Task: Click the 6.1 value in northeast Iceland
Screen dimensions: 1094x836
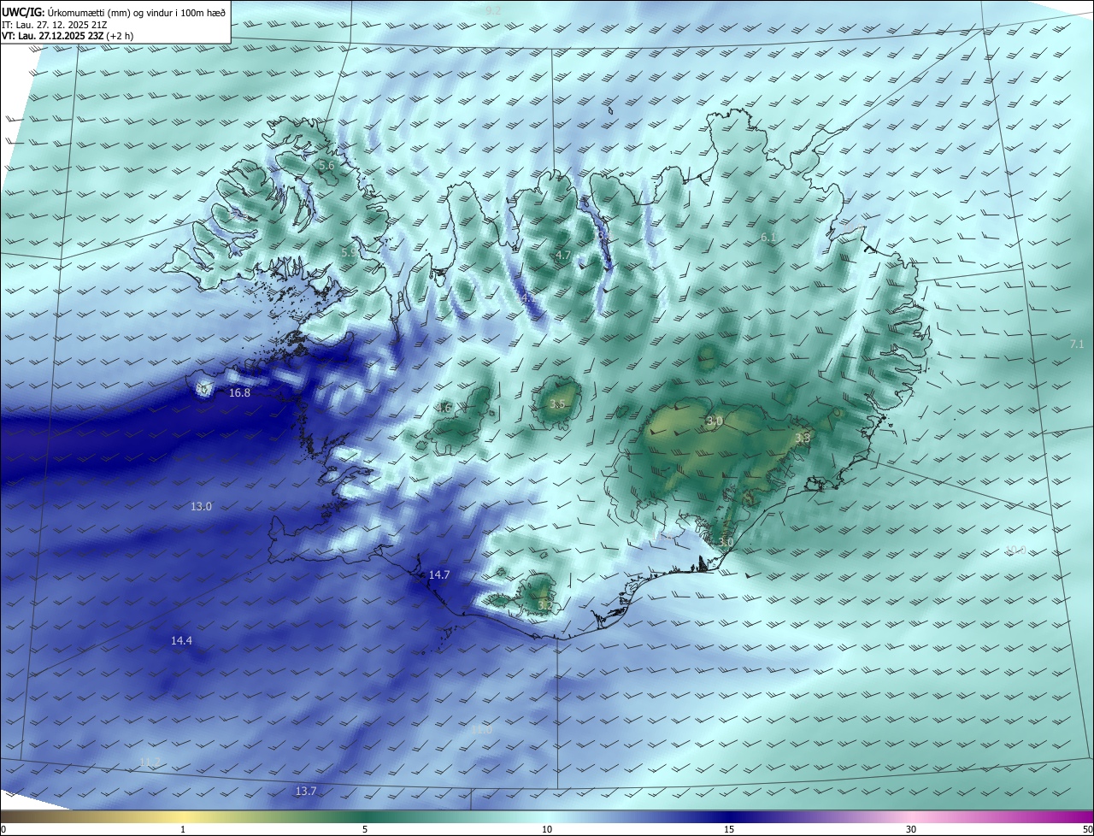Action: click(768, 238)
